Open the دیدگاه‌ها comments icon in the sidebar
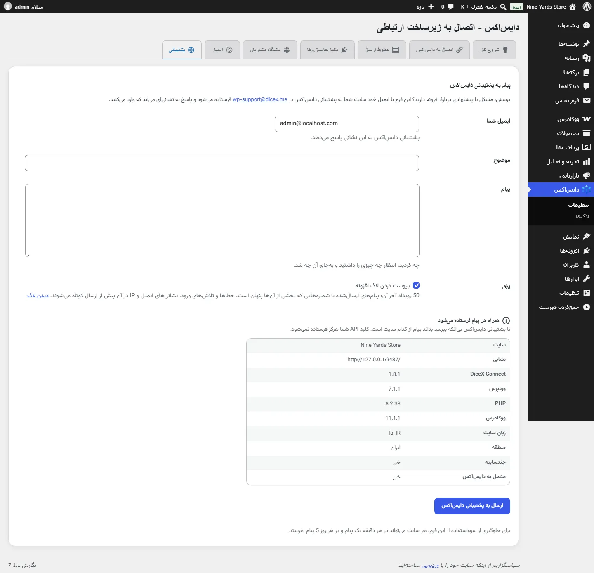 pos(587,86)
